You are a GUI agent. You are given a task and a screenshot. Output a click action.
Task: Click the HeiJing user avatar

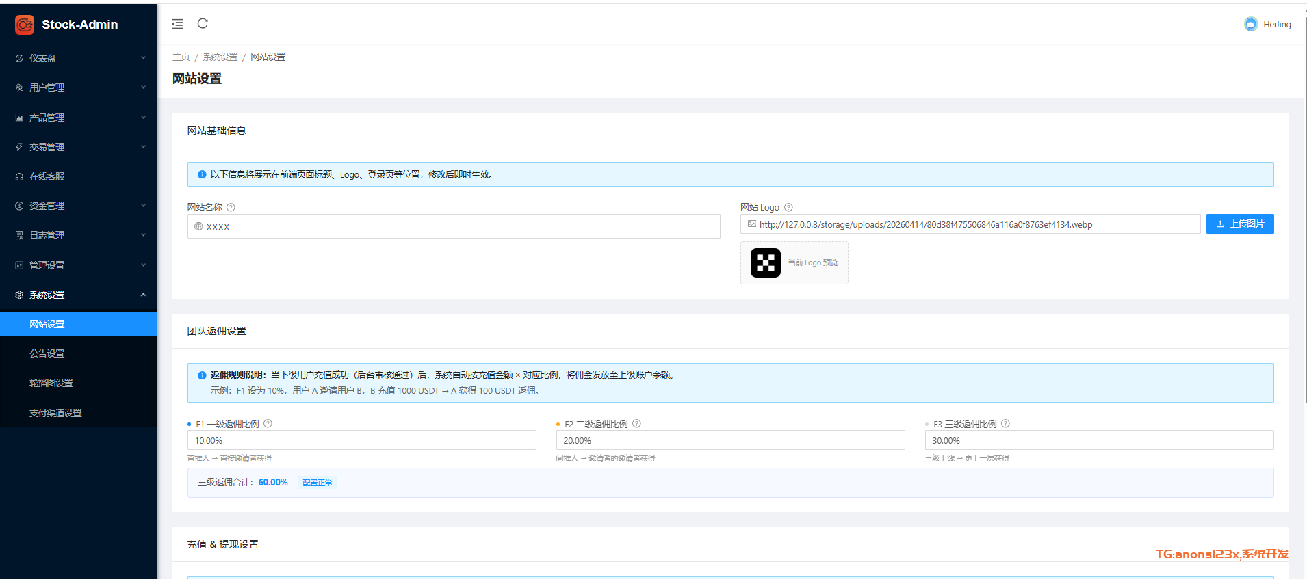tap(1251, 25)
